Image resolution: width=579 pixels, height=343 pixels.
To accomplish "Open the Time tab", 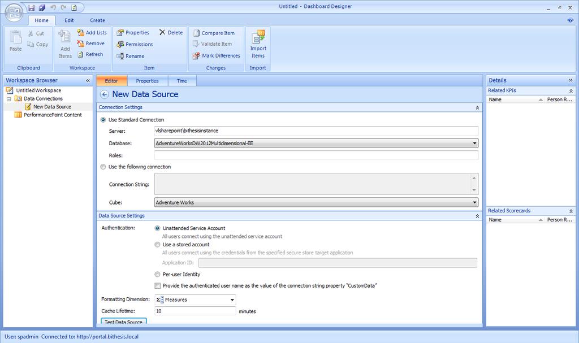I will [182, 81].
